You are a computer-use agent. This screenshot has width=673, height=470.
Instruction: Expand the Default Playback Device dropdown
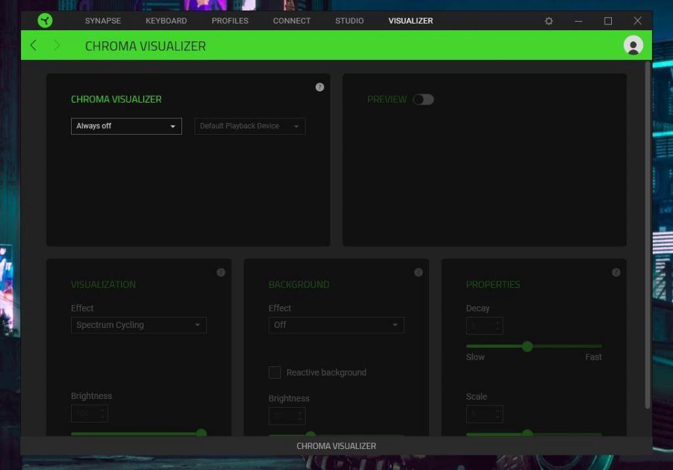[x=250, y=126]
